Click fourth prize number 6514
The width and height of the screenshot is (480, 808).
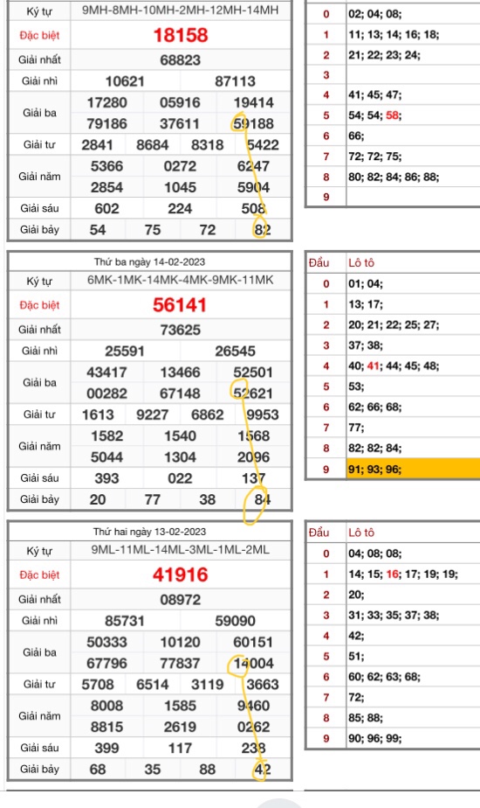(x=152, y=685)
